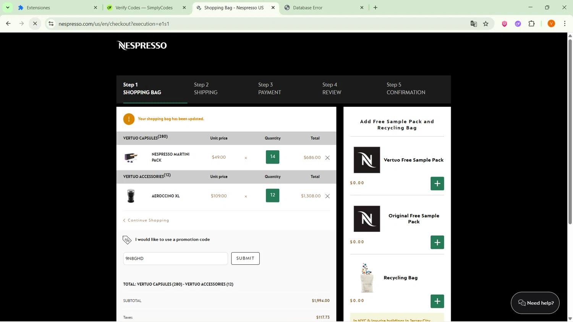
Task: Click the address bar URL
Action: pyautogui.click(x=114, y=24)
